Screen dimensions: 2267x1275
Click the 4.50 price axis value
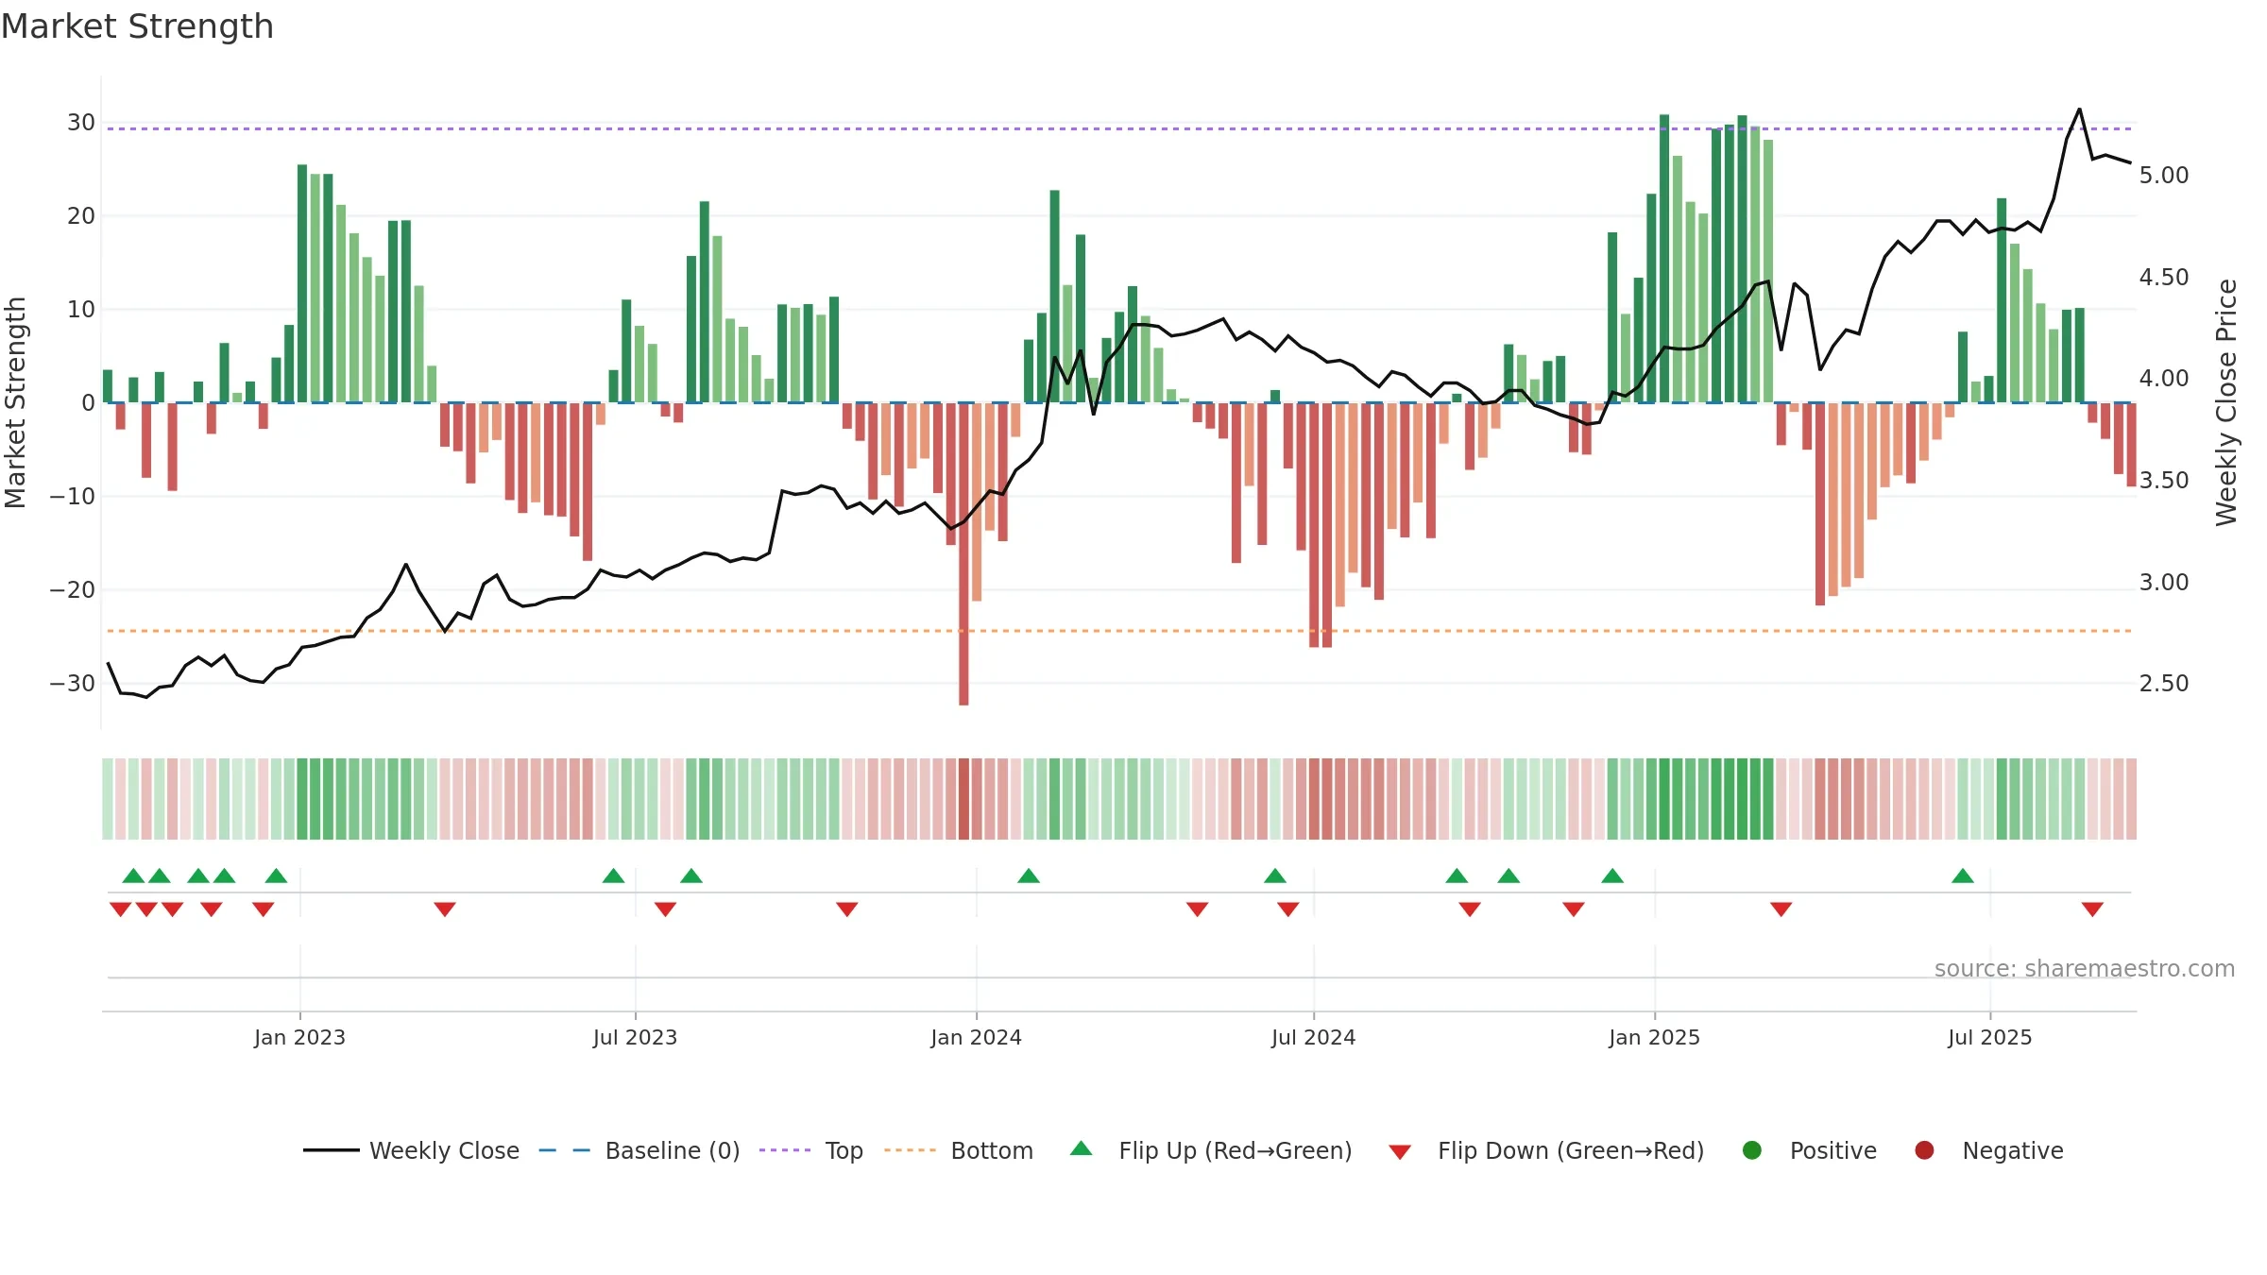2164,278
